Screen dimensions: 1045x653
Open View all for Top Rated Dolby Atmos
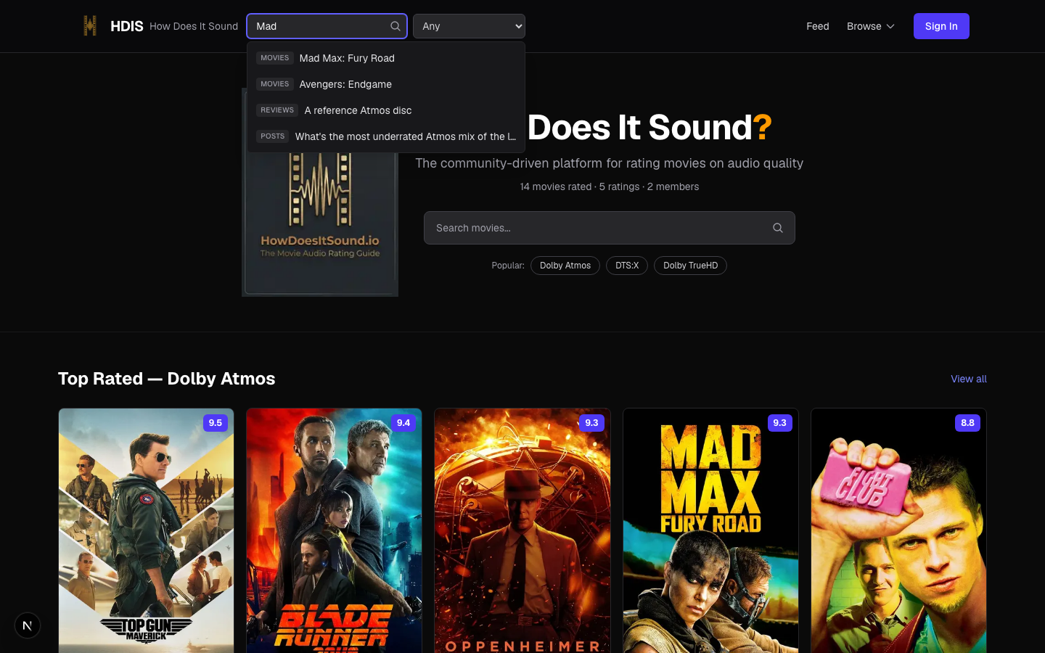click(969, 379)
